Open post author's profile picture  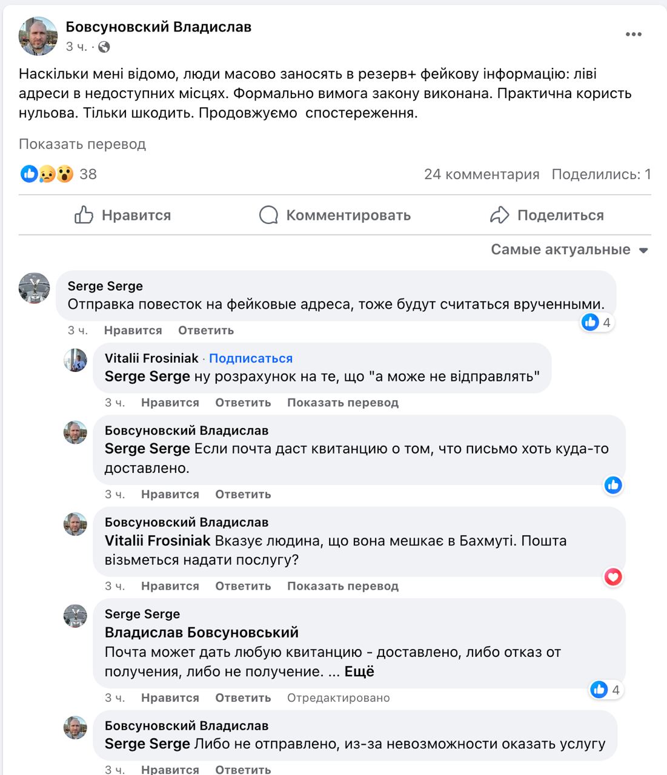tap(38, 36)
